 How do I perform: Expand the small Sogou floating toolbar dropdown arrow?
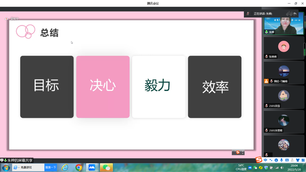tap(243, 153)
